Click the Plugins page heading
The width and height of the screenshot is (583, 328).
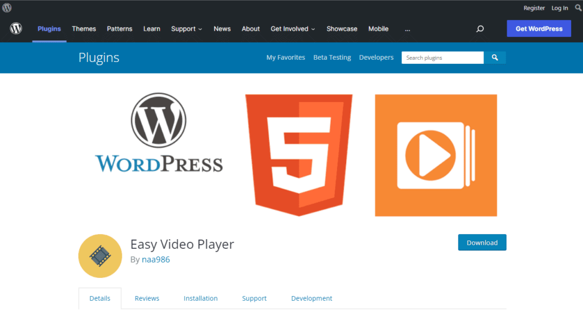[98, 58]
